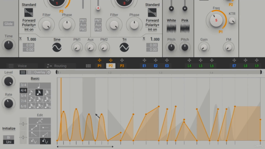The width and height of the screenshot is (265, 149).
Task: Click the modulation drag handle above P3
Action: click(x=122, y=60)
